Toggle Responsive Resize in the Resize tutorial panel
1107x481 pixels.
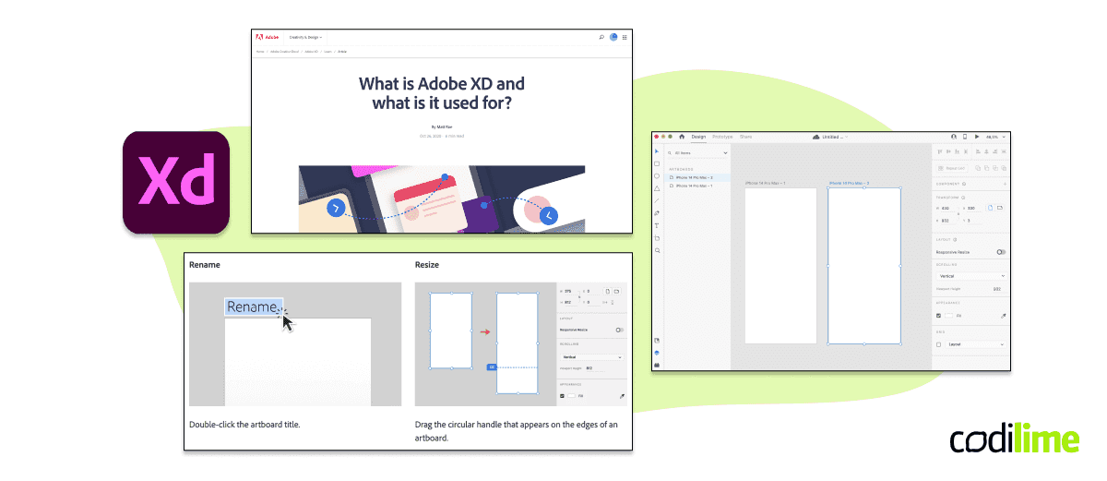point(620,330)
